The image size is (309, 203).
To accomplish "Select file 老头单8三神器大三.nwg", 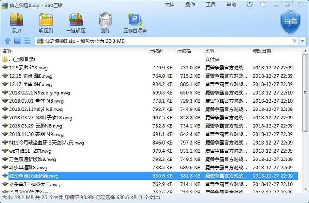I will tap(150, 184).
